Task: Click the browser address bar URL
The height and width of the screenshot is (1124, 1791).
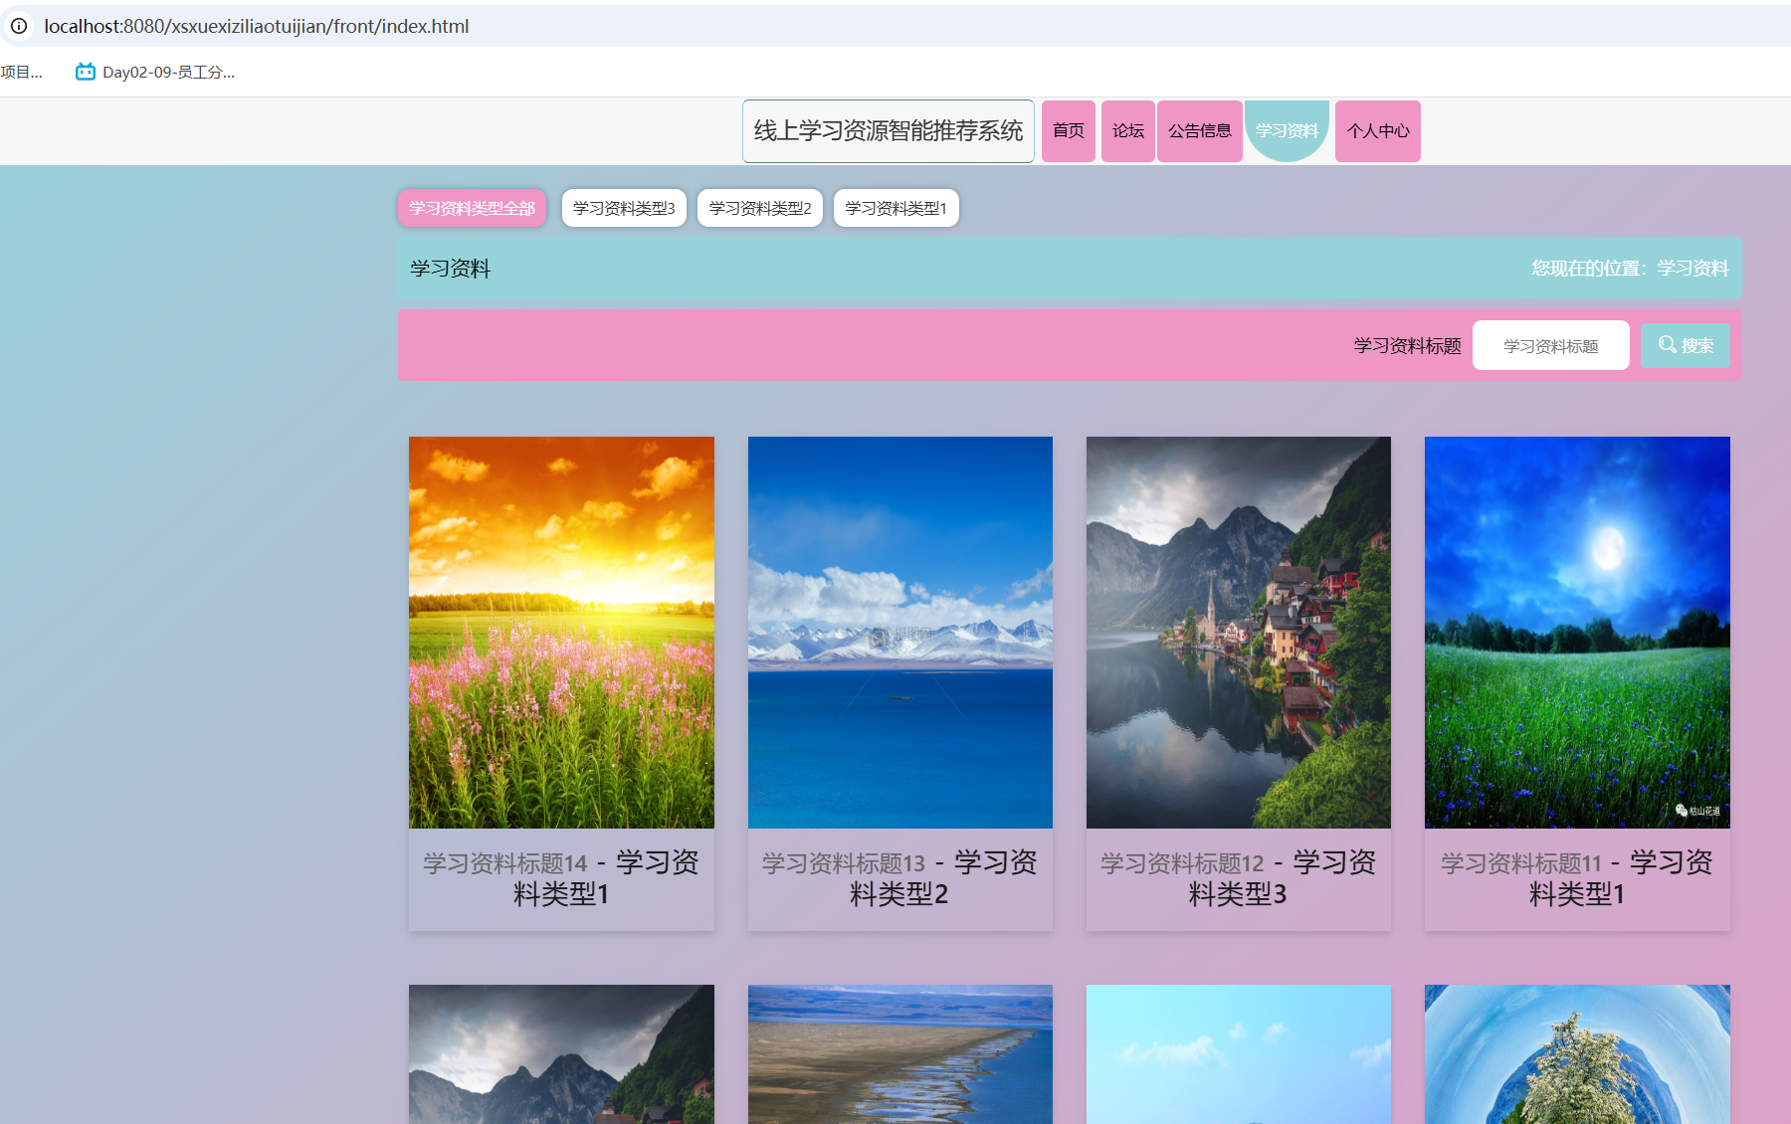Action: [x=257, y=26]
